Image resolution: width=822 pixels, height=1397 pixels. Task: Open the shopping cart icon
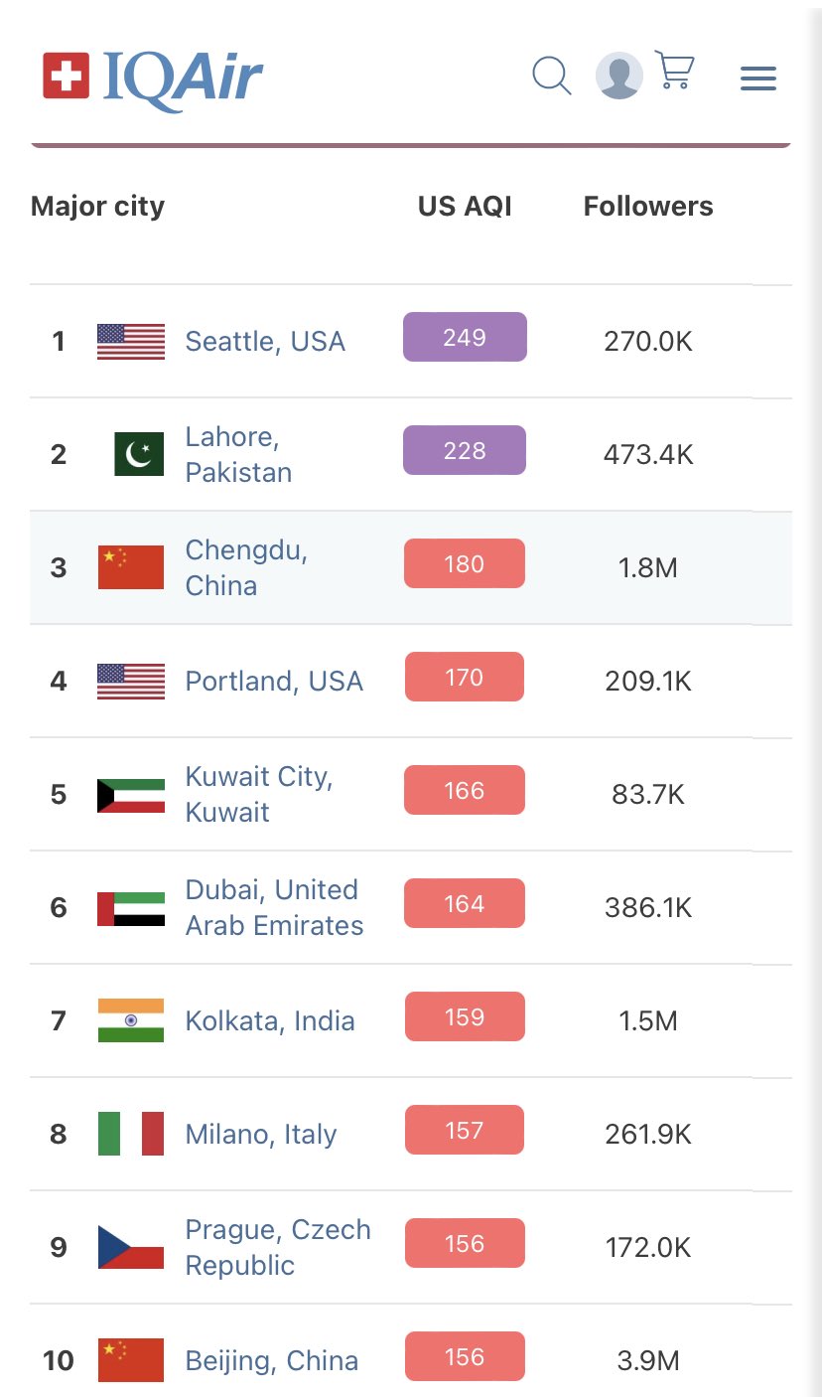tap(674, 71)
